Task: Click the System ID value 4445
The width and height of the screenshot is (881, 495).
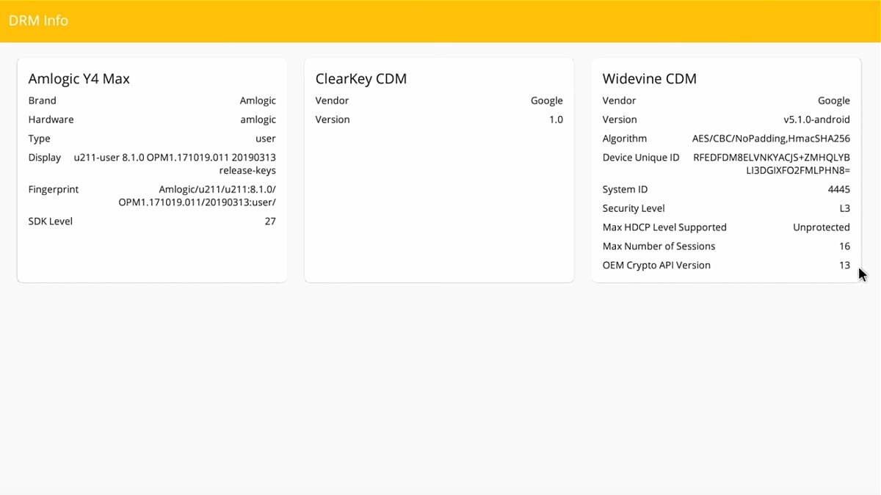Action: (x=838, y=189)
